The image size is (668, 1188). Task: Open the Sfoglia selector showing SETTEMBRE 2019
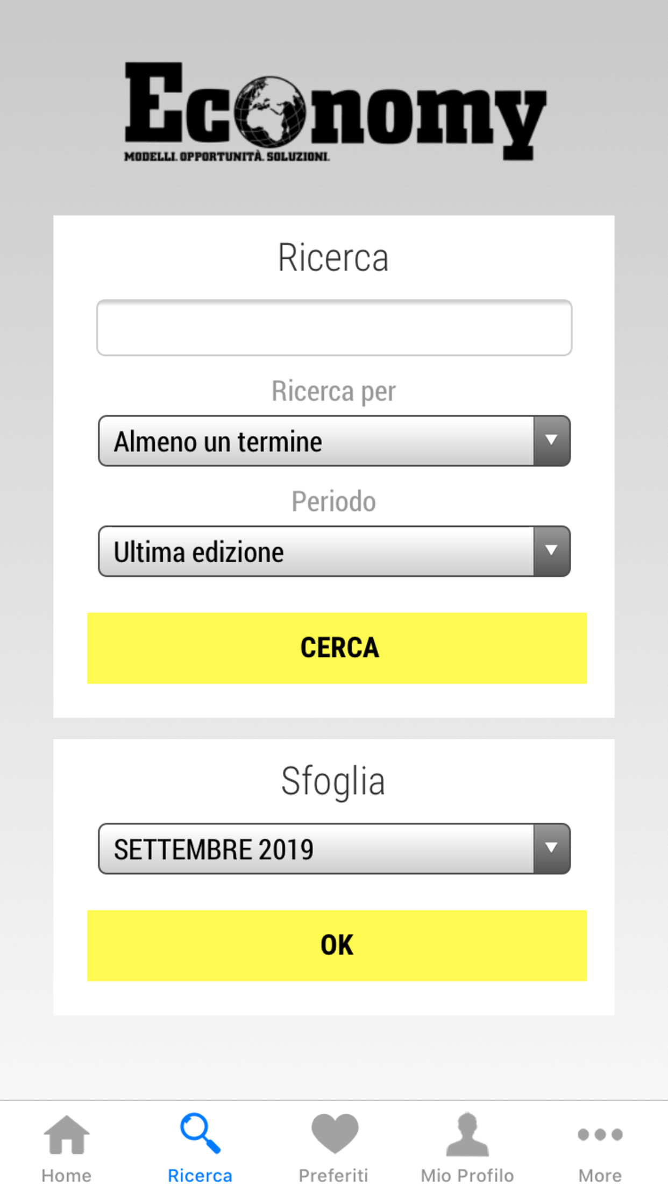click(x=316, y=848)
